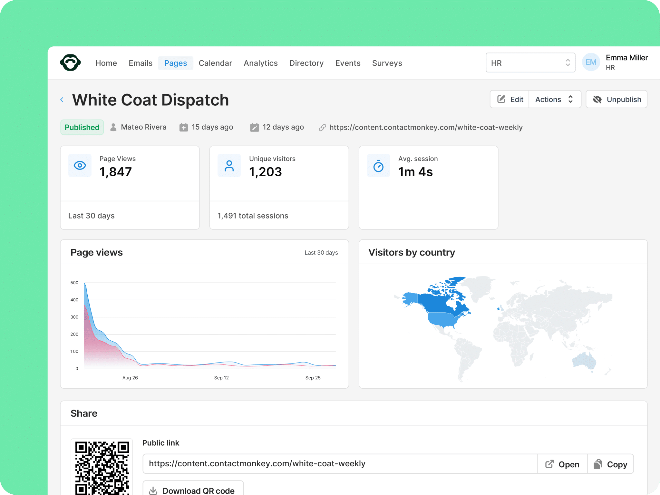Click the Unique visitors person icon
Screen dimensions: 660x495
[x=229, y=166]
